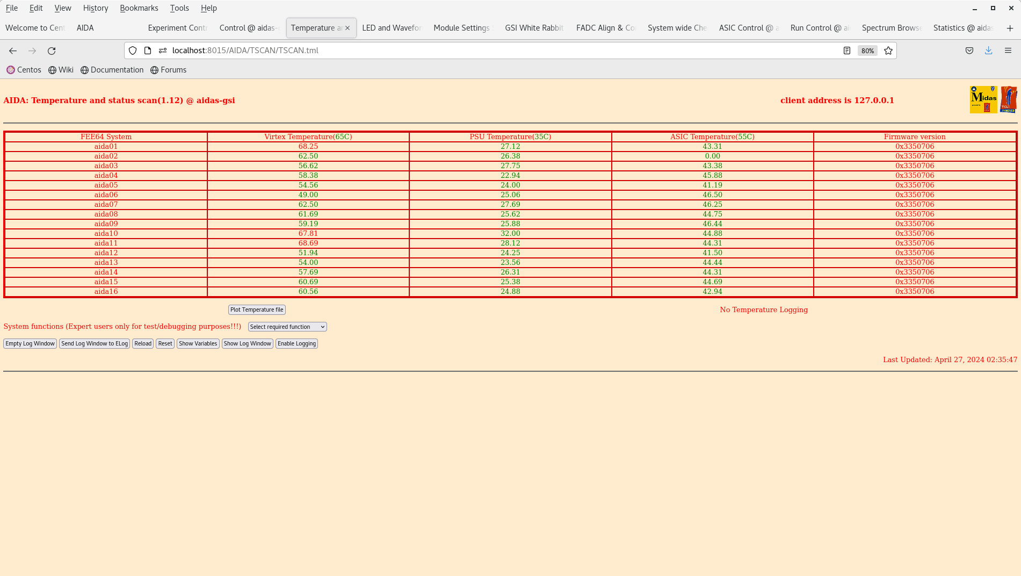Screen dimensions: 1021x576
Task: Switch to the Experiment Contr tab
Action: (x=178, y=28)
